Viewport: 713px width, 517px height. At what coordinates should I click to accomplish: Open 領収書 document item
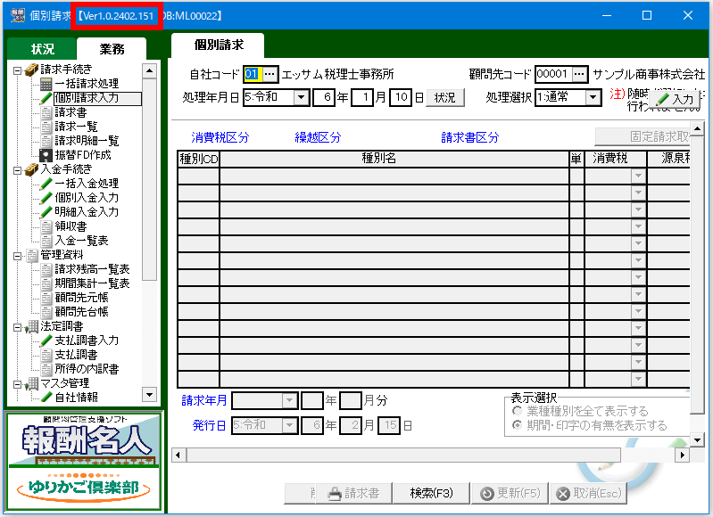coord(70,226)
